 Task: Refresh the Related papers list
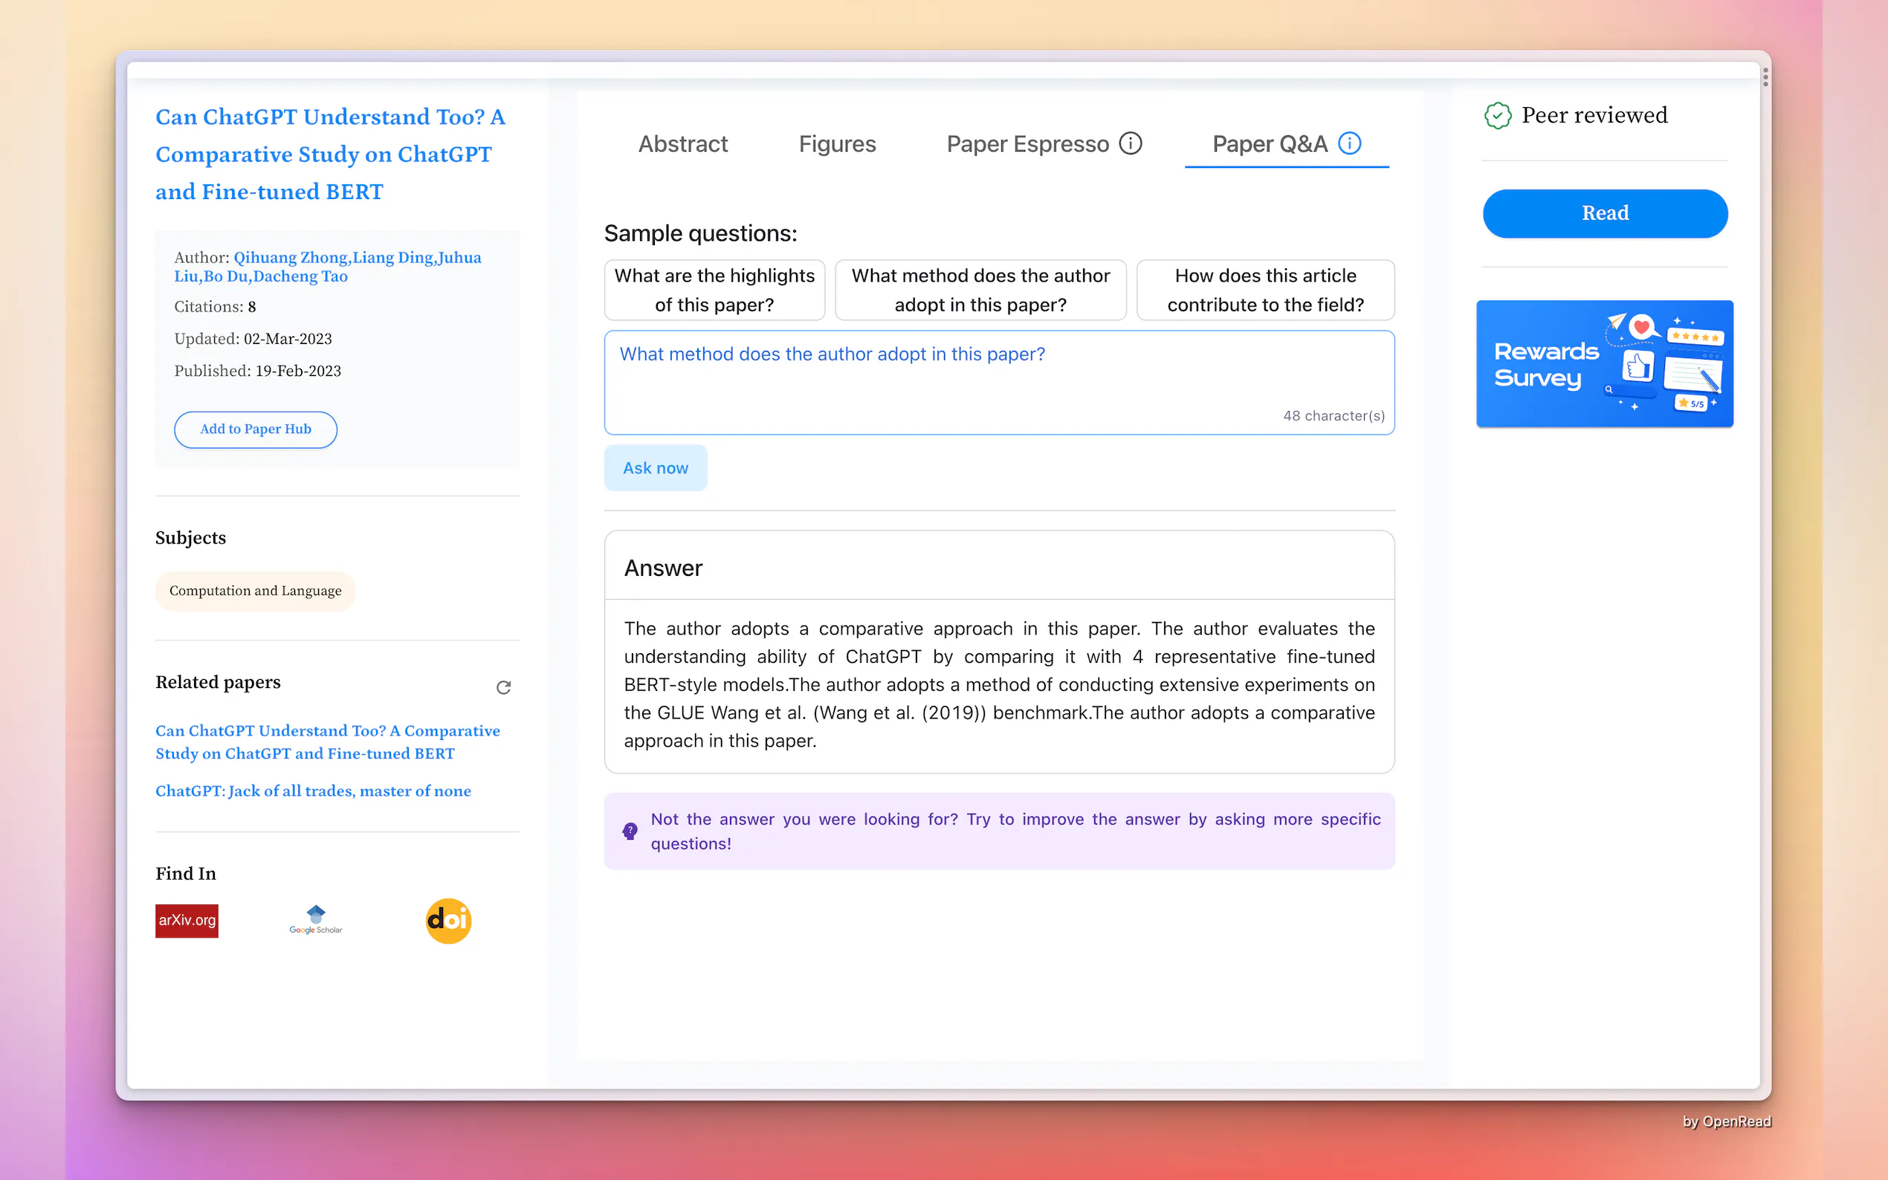pyautogui.click(x=503, y=687)
